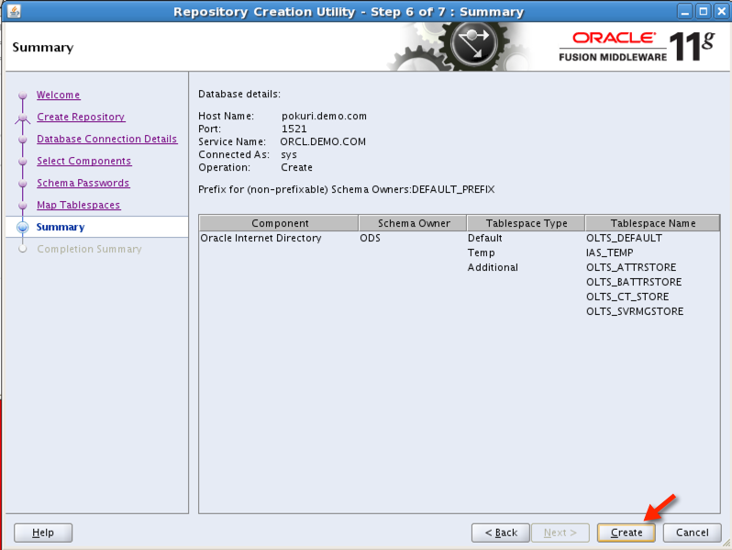Click the Operation value Create
The image size is (732, 550).
pyautogui.click(x=297, y=167)
